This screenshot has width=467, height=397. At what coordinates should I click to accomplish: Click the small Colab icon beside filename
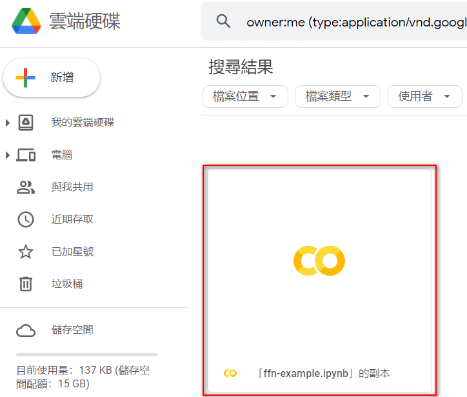click(x=230, y=373)
